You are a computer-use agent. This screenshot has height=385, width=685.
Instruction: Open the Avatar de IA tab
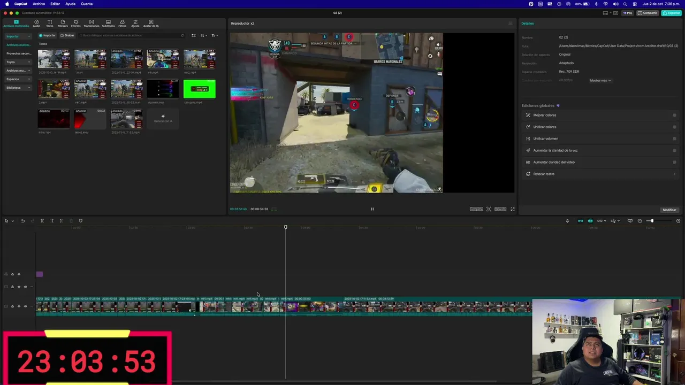click(151, 24)
